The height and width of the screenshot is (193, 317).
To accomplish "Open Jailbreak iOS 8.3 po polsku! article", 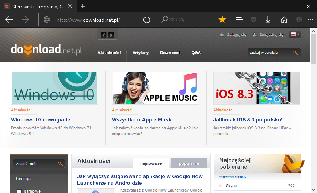I will (248, 120).
